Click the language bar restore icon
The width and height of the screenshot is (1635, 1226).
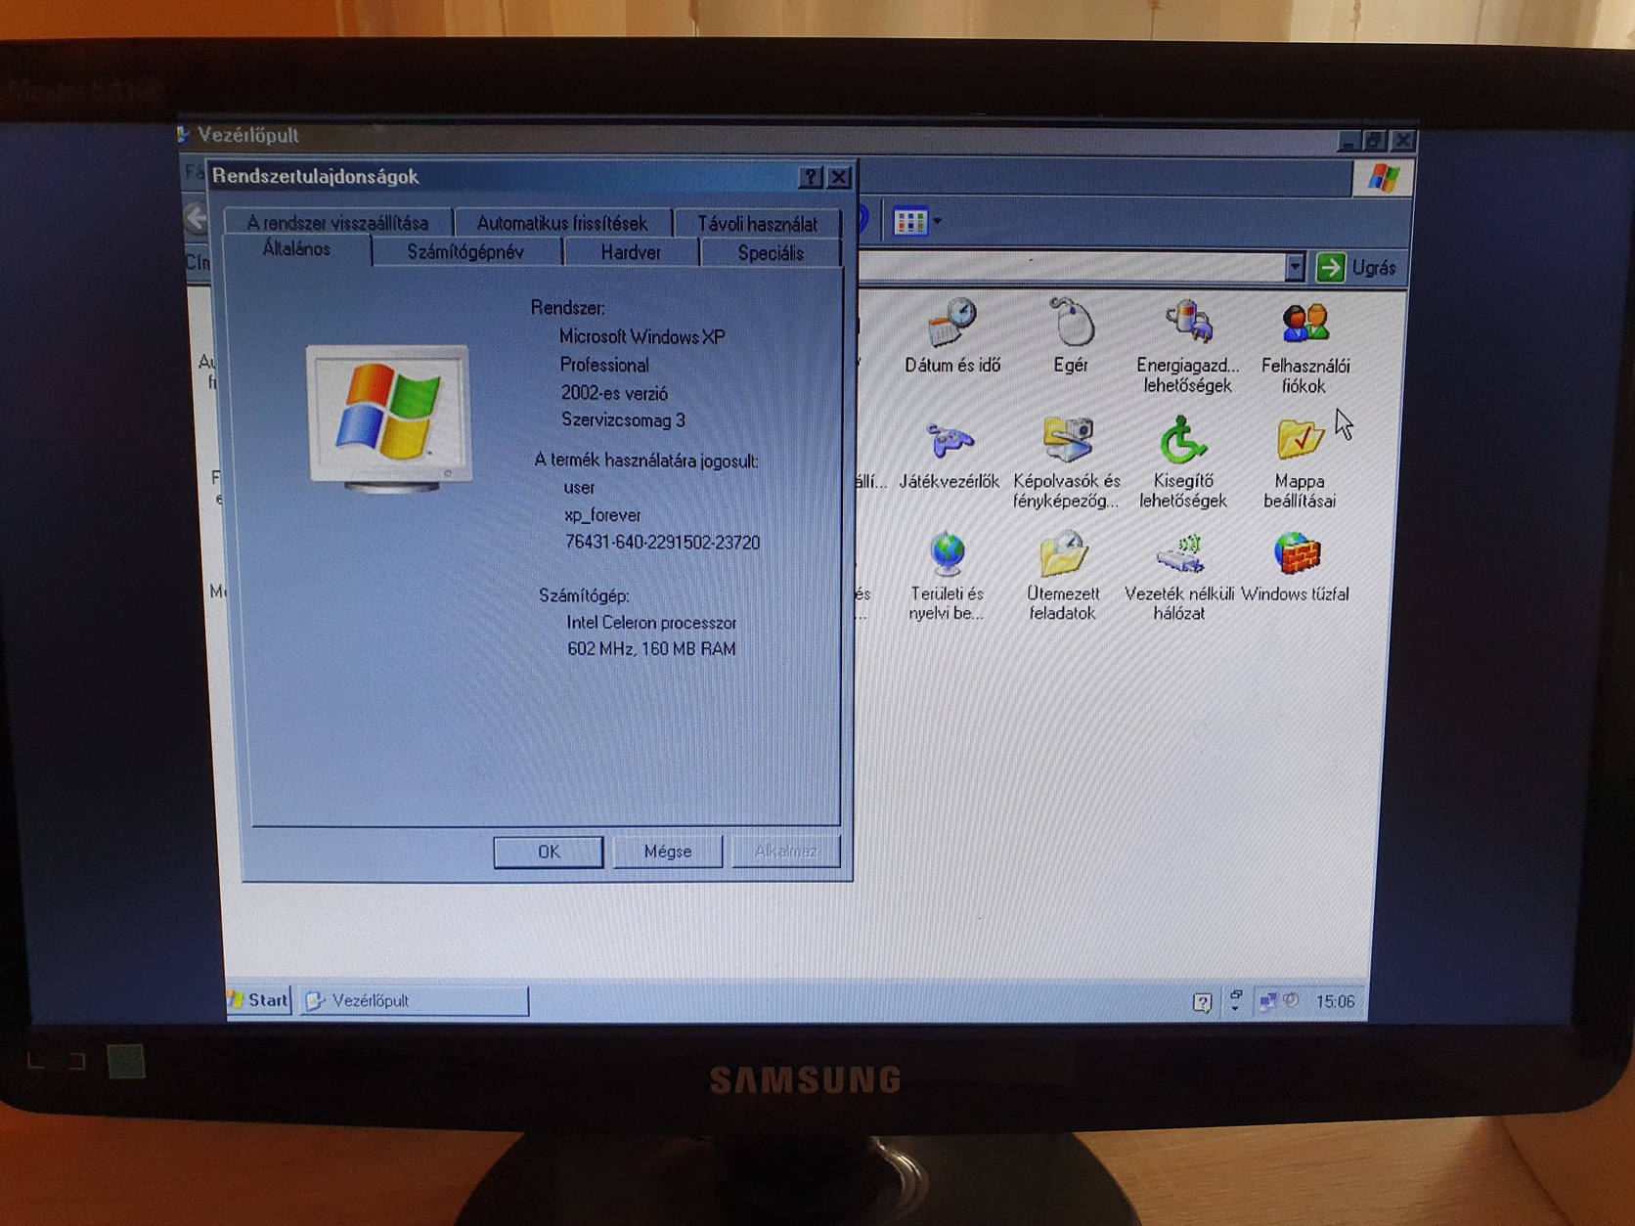click(x=1236, y=994)
